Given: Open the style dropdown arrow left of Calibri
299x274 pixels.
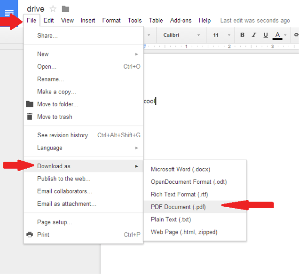Looking at the screenshot, I should point(149,35).
